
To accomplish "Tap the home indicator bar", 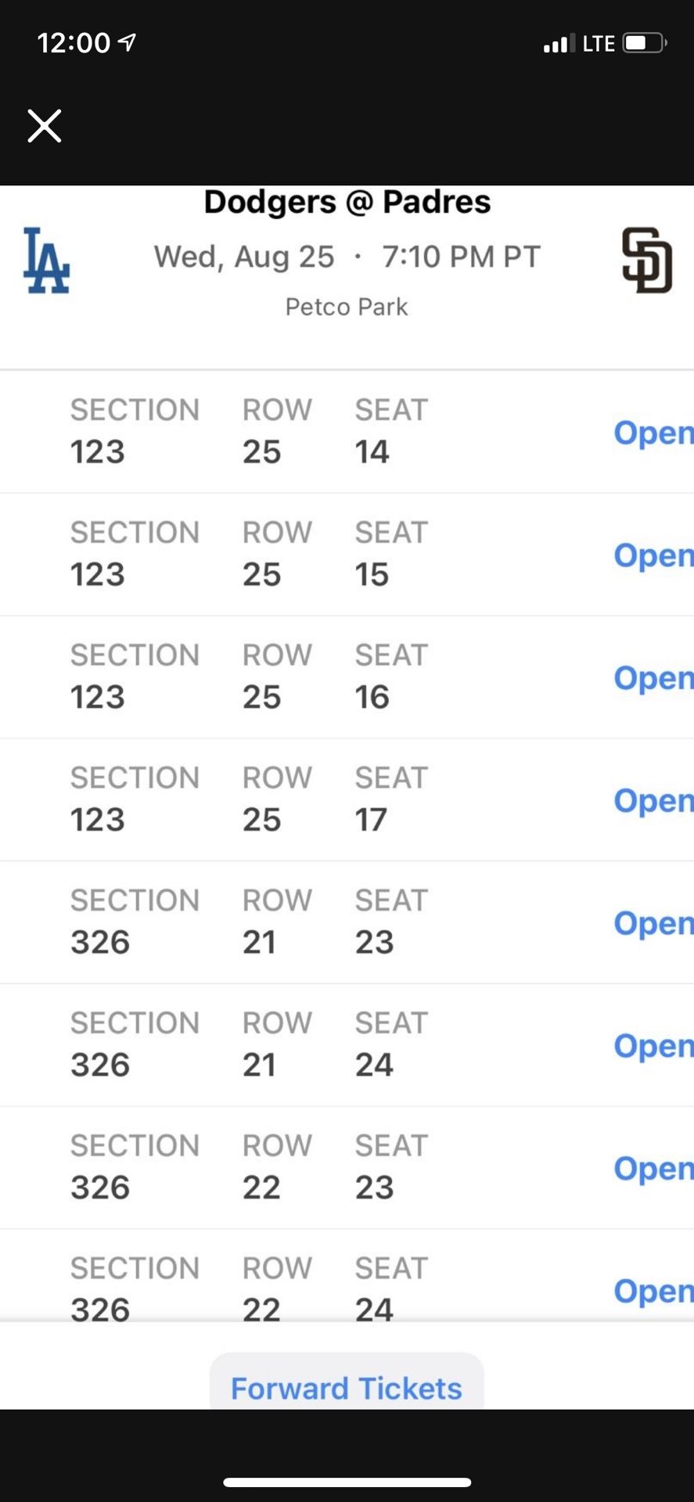I will pos(347,1482).
